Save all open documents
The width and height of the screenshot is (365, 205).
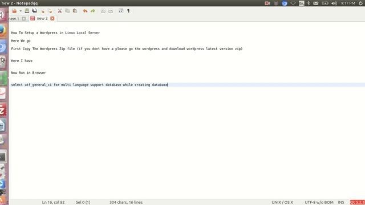(34, 11)
